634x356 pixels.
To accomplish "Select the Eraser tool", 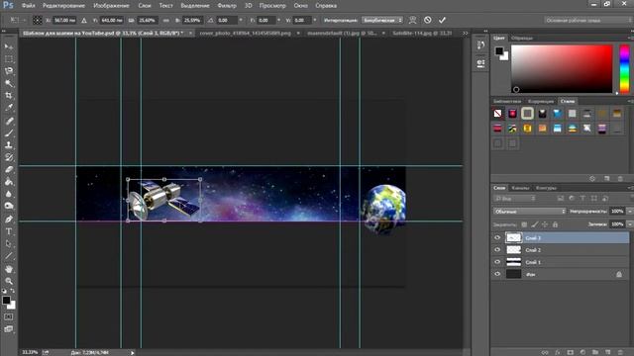I will point(9,169).
